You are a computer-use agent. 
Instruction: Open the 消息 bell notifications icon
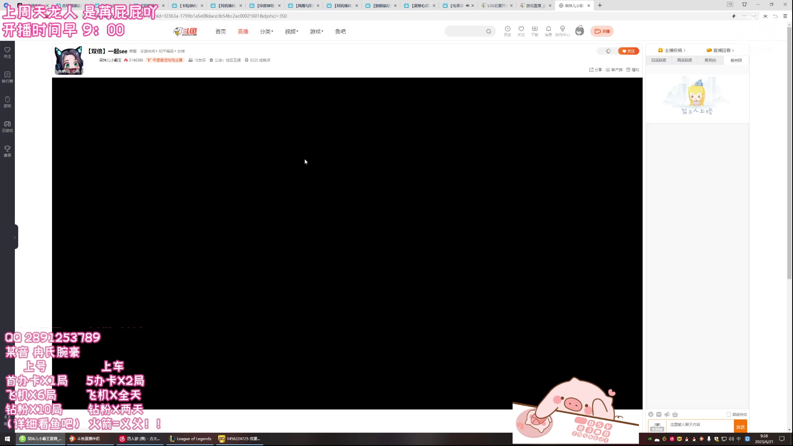point(548,31)
